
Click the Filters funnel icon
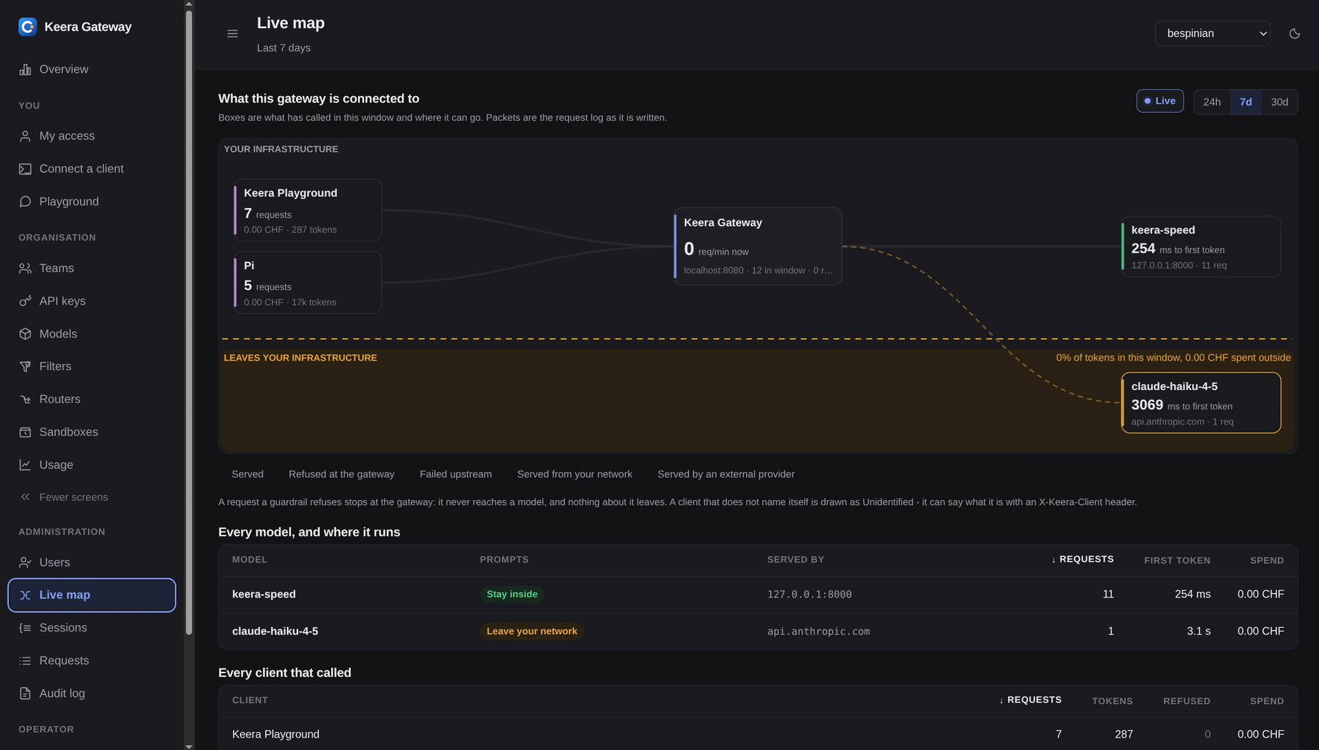[x=25, y=367]
